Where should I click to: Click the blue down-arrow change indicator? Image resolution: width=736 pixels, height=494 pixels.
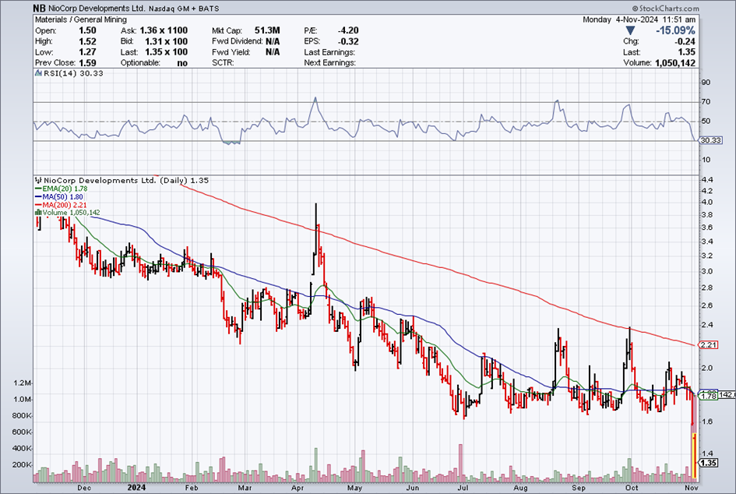(x=630, y=30)
